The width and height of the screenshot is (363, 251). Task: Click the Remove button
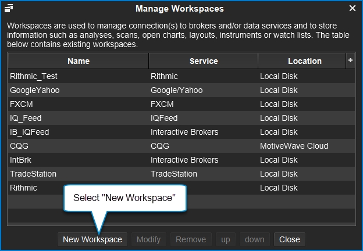tap(191, 239)
